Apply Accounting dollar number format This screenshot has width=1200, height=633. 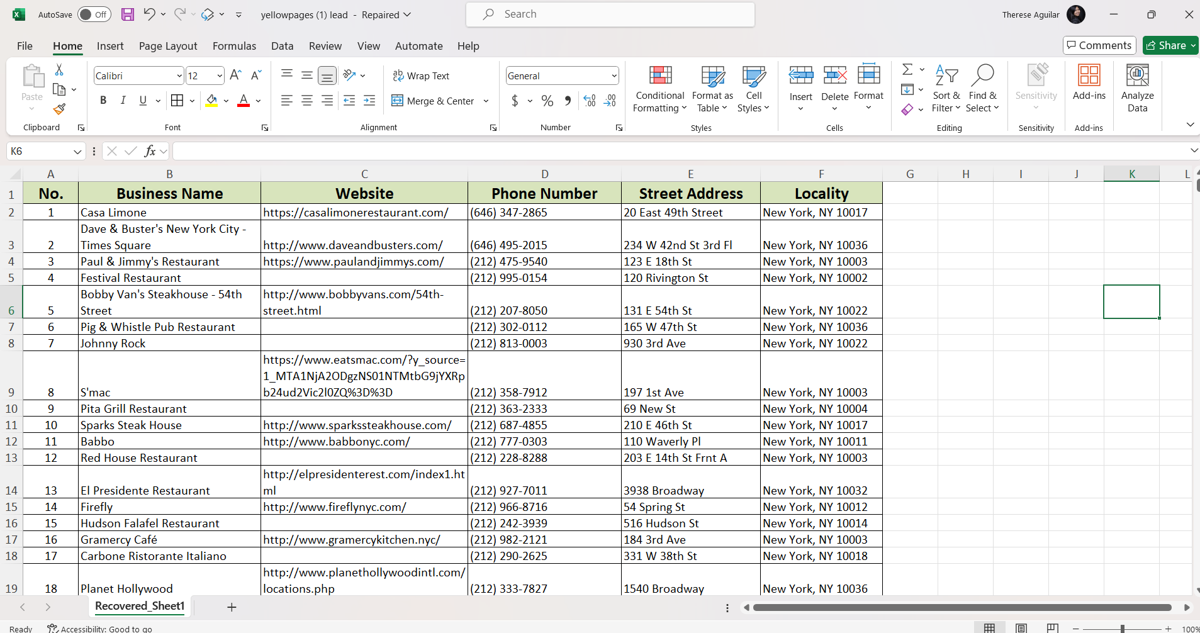tap(515, 101)
